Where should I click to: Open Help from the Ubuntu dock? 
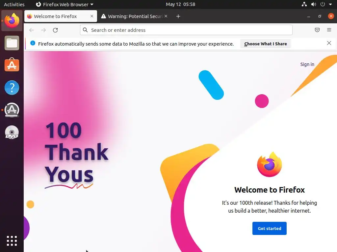tap(12, 88)
